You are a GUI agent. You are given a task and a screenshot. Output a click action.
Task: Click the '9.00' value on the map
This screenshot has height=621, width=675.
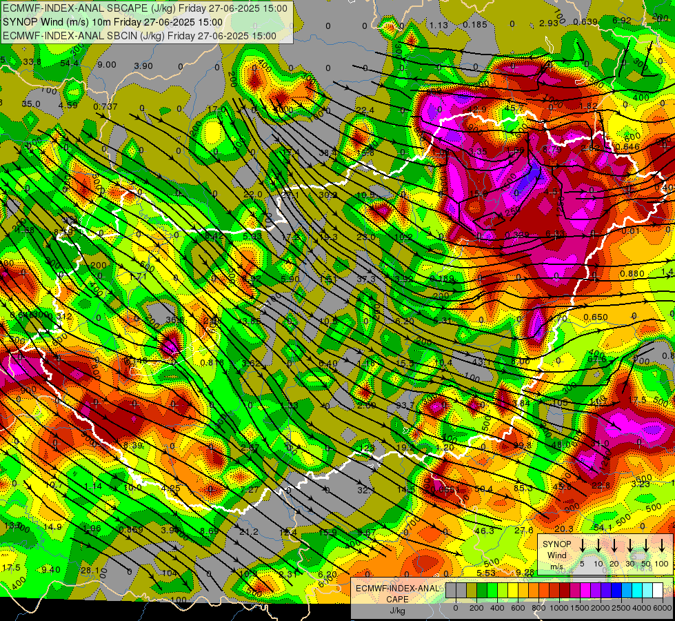tap(107, 65)
